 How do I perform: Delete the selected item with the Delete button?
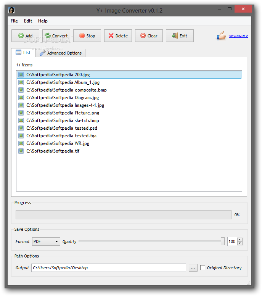click(118, 36)
